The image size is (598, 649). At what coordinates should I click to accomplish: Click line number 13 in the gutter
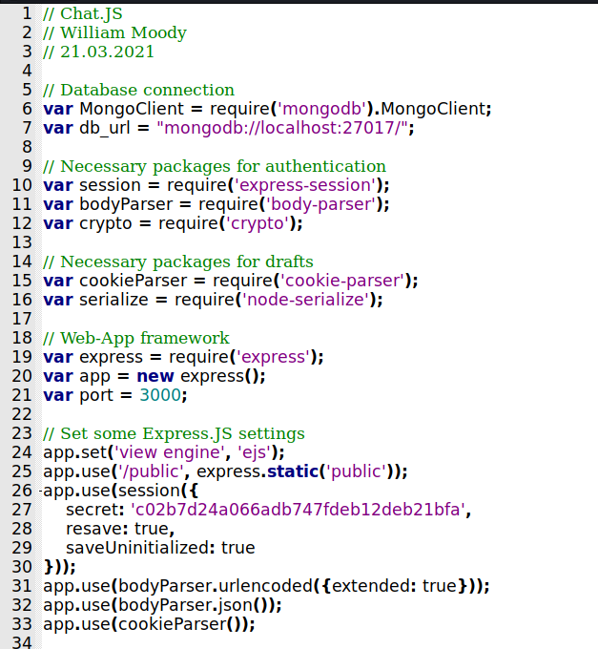click(22, 242)
